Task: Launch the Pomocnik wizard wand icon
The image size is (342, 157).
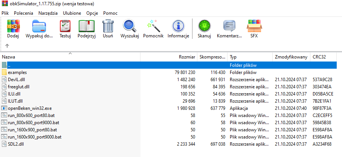Action: [153, 26]
